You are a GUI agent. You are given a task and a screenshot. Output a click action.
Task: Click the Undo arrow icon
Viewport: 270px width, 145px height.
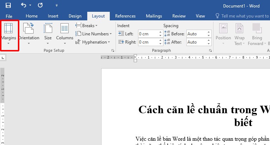[24, 5]
